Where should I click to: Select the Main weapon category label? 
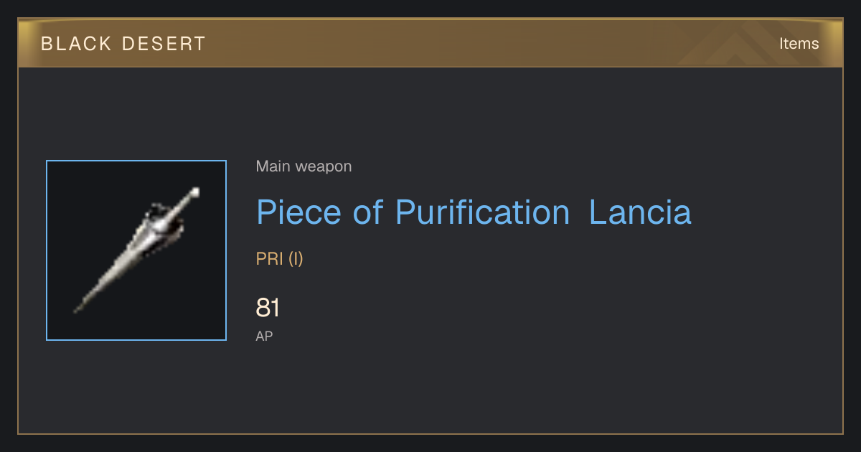pyautogui.click(x=304, y=166)
